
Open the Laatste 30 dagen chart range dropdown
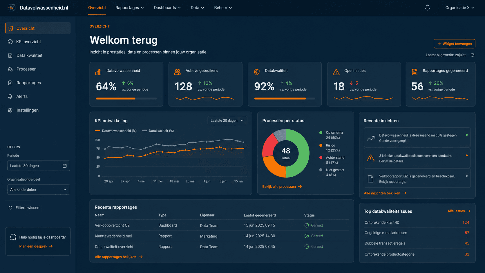pyautogui.click(x=227, y=120)
